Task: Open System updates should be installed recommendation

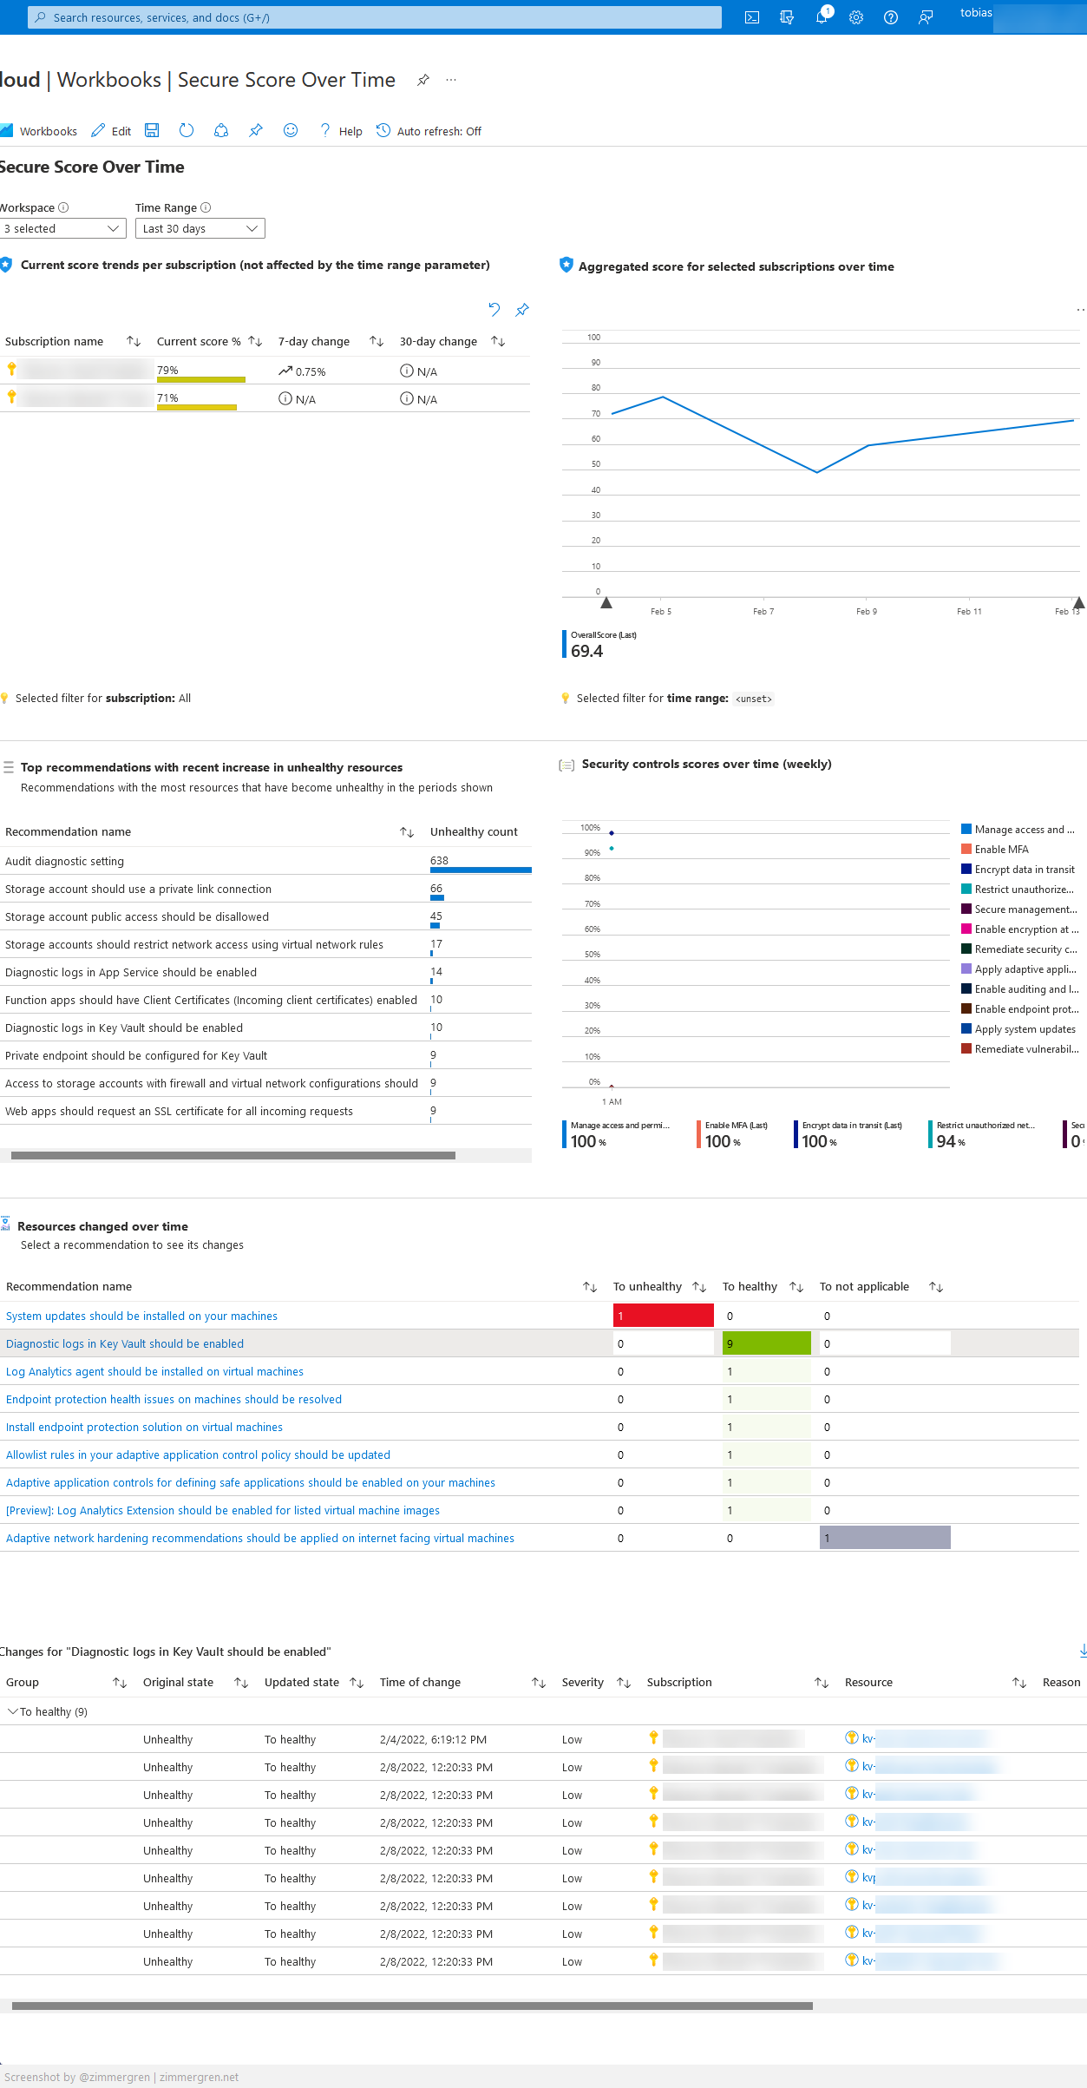Action: coord(141,1316)
